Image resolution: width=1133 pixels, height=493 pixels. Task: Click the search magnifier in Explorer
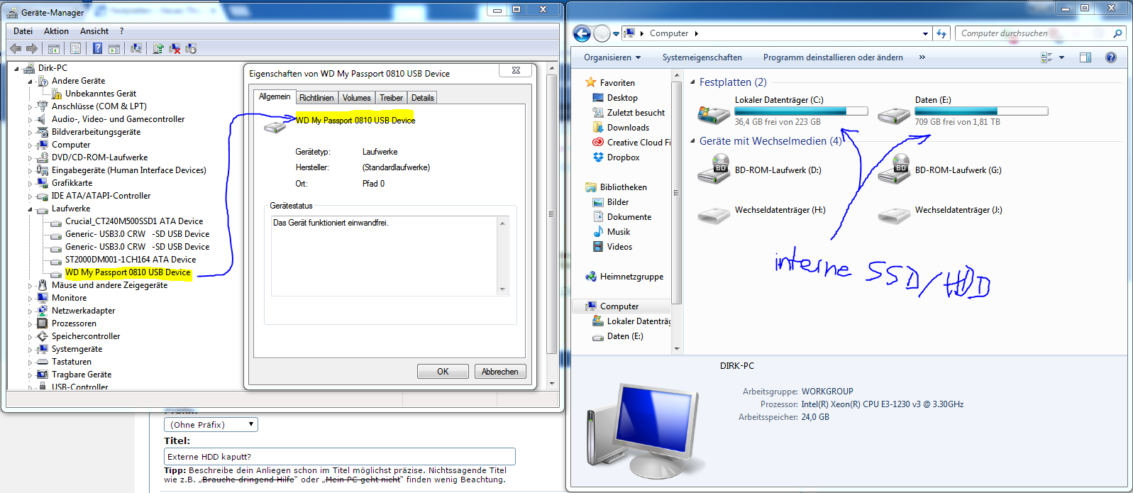pos(1117,33)
